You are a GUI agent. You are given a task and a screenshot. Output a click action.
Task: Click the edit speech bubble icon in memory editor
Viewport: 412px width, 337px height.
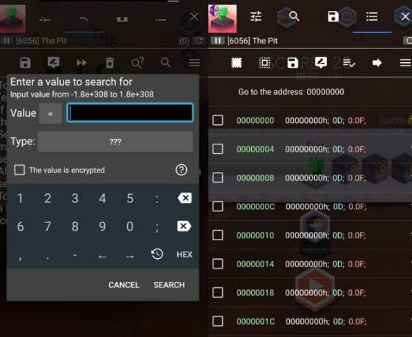pyautogui.click(x=321, y=63)
